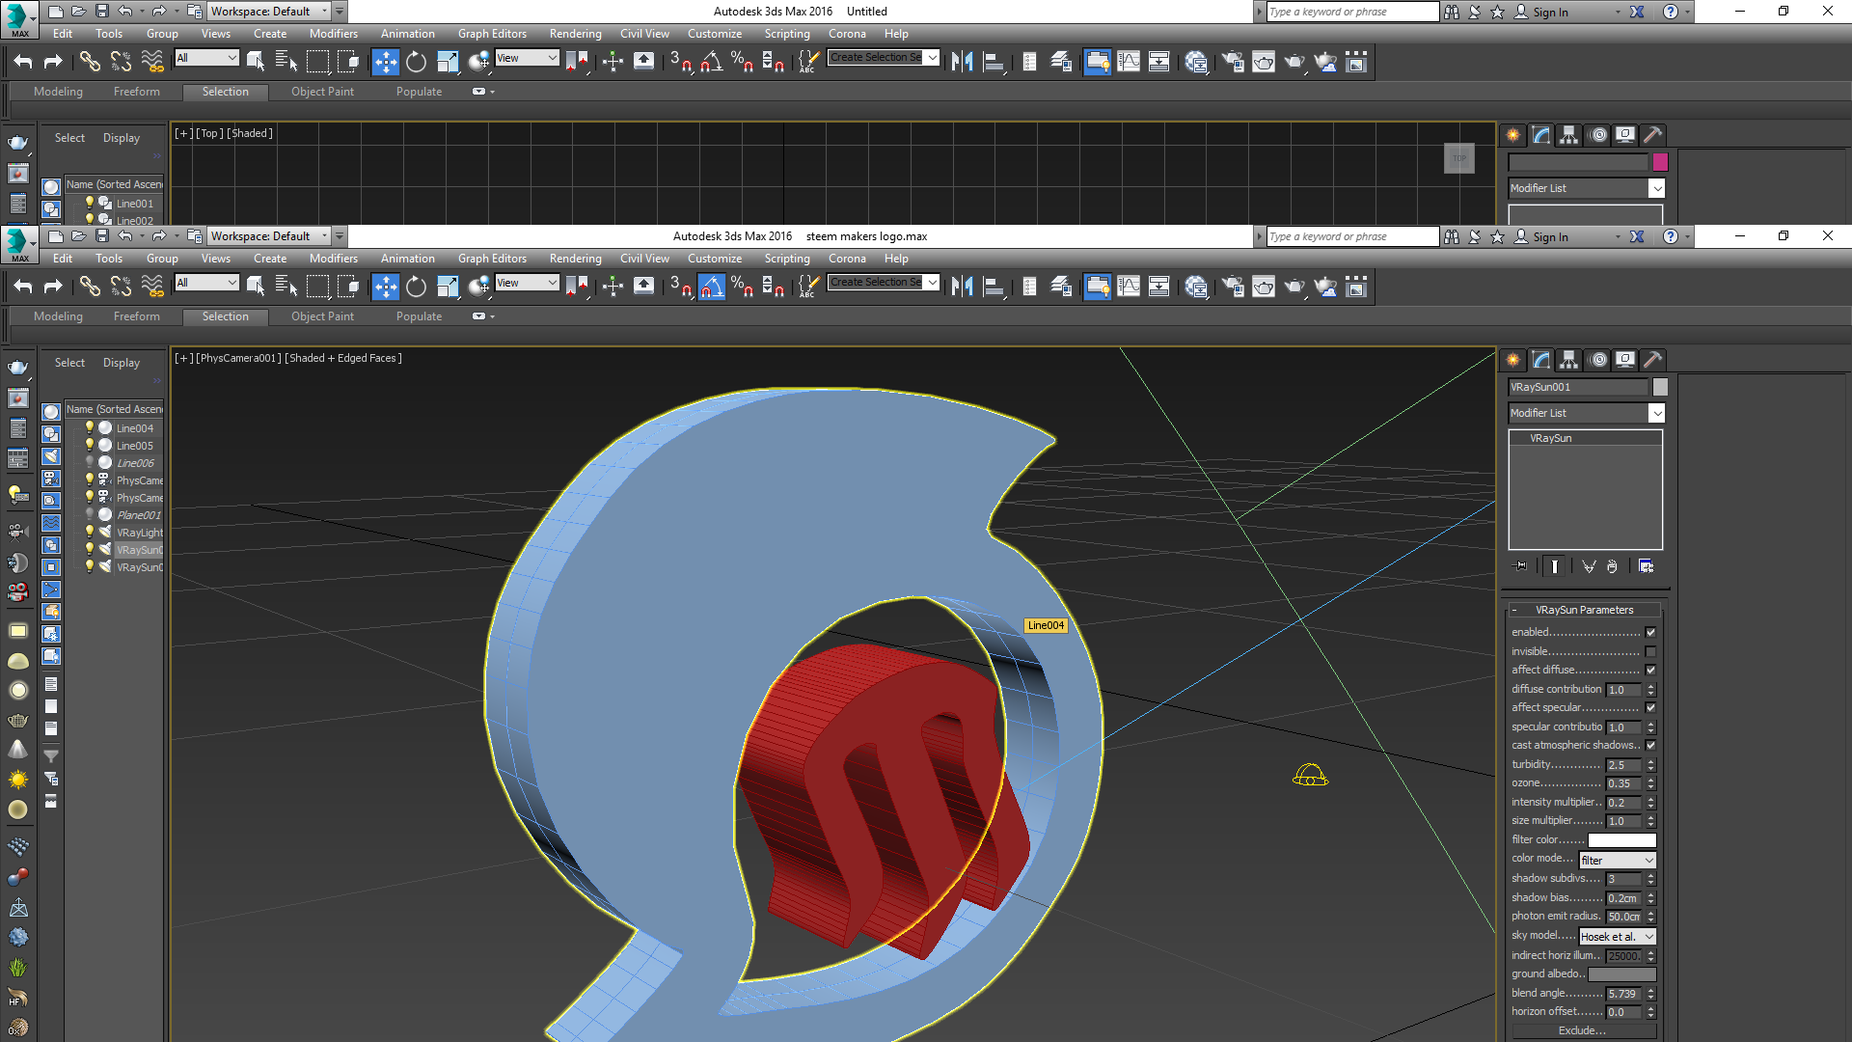Toggle cast atmospheric shadows checkbox

1650,745
